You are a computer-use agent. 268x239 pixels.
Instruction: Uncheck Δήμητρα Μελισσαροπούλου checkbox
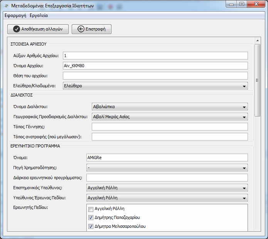click(91, 227)
